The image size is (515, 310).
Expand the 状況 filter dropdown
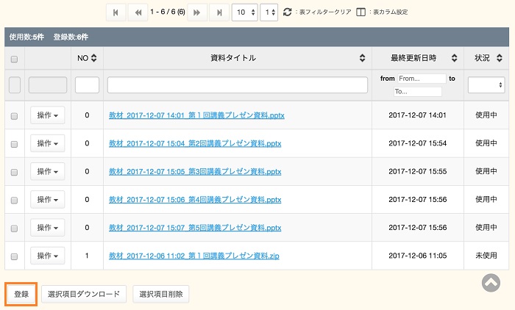489,85
